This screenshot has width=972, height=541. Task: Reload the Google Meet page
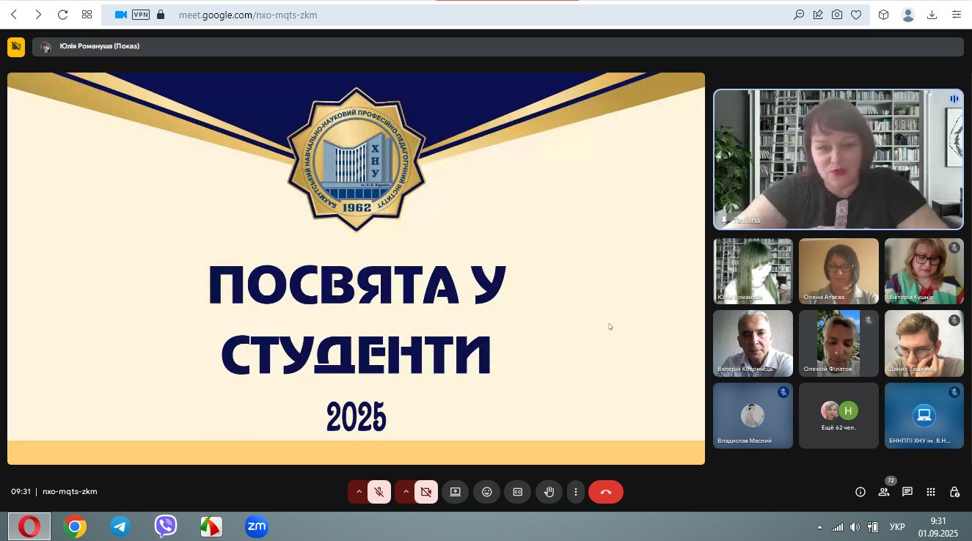62,15
